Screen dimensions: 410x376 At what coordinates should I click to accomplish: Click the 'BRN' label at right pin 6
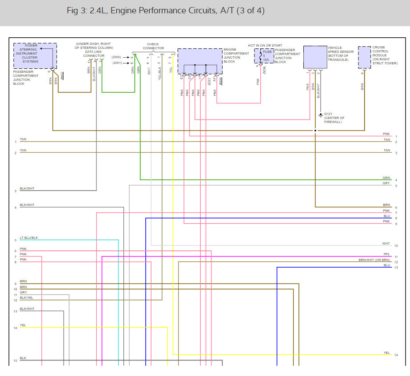(386, 205)
